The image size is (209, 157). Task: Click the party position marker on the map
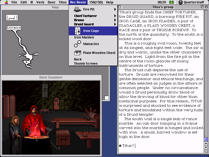[27, 62]
